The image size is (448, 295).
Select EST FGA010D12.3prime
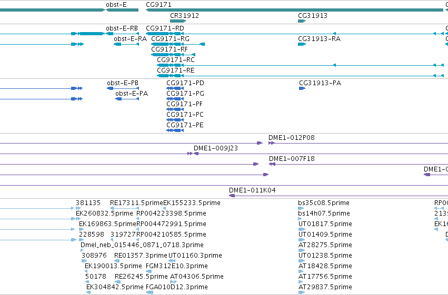(176, 287)
